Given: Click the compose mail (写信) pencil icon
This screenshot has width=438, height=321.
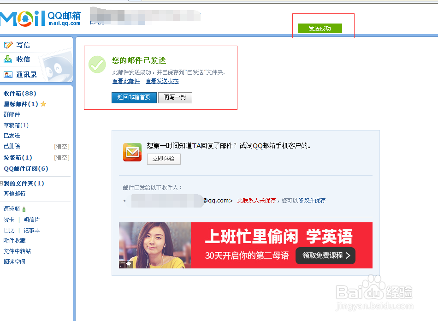Looking at the screenshot, I should pyautogui.click(x=8, y=44).
